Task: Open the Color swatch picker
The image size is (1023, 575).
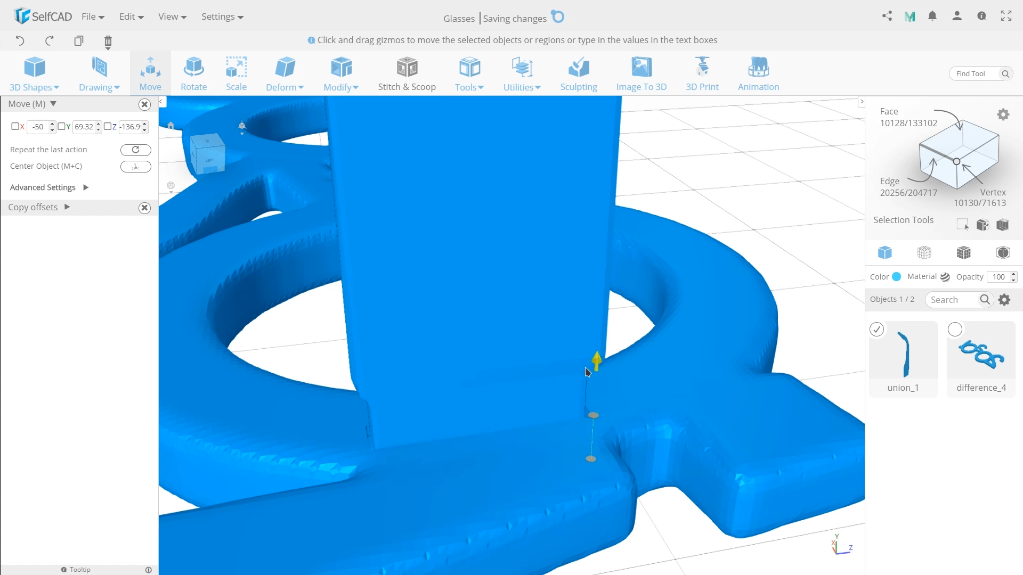Action: [896, 276]
